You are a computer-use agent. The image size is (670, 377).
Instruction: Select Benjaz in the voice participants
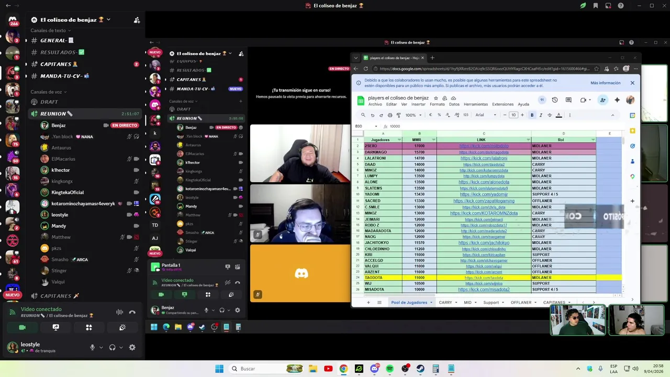(58, 126)
